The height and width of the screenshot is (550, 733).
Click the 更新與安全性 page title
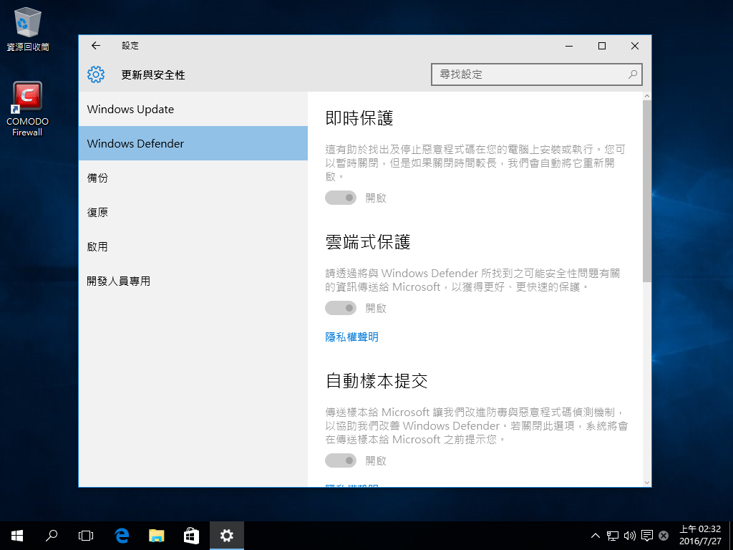pyautogui.click(x=153, y=74)
